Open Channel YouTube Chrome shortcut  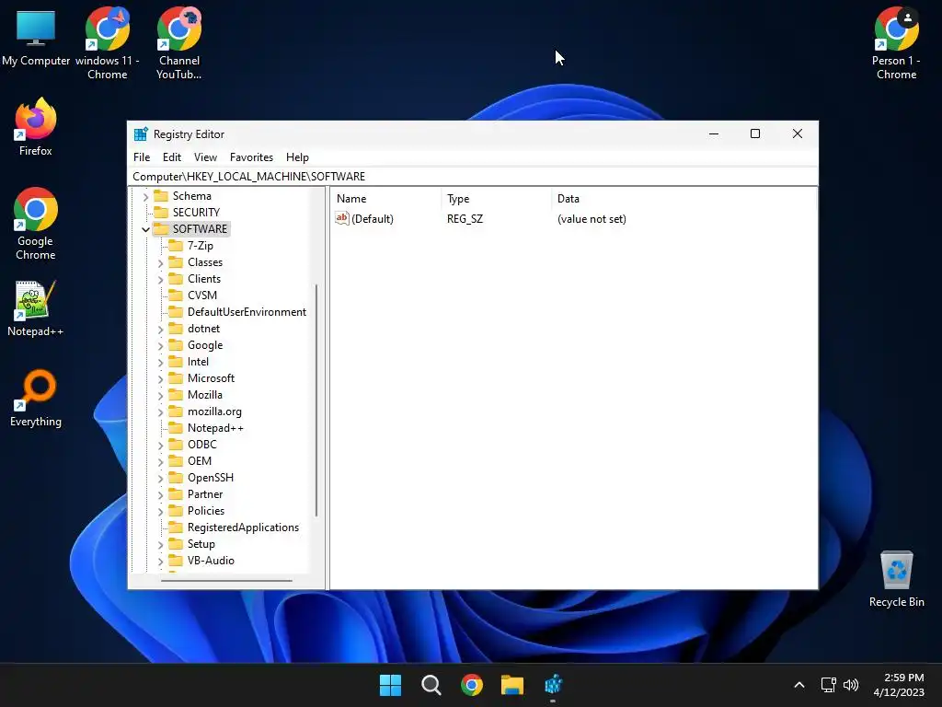(179, 43)
